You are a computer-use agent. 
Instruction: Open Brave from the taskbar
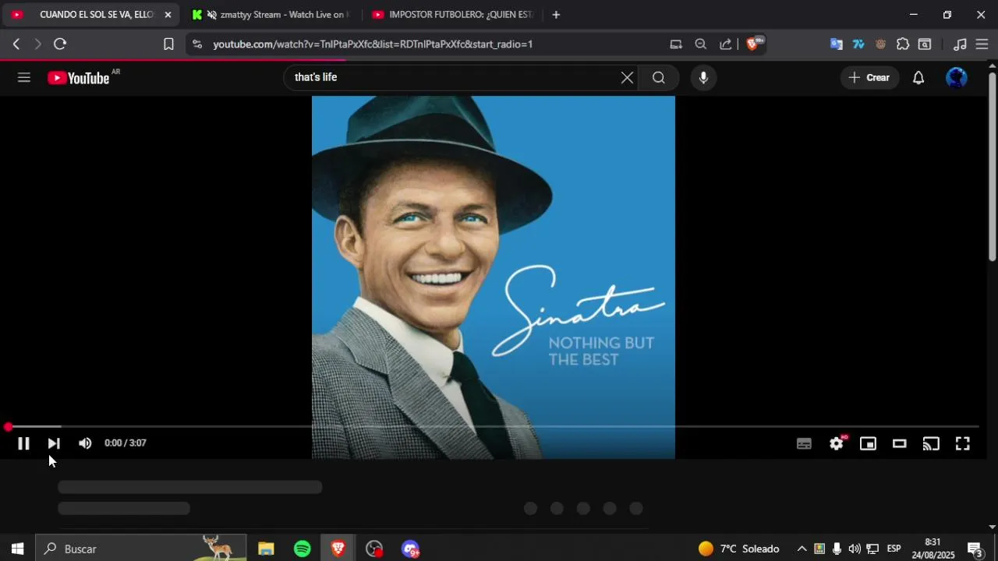338,549
